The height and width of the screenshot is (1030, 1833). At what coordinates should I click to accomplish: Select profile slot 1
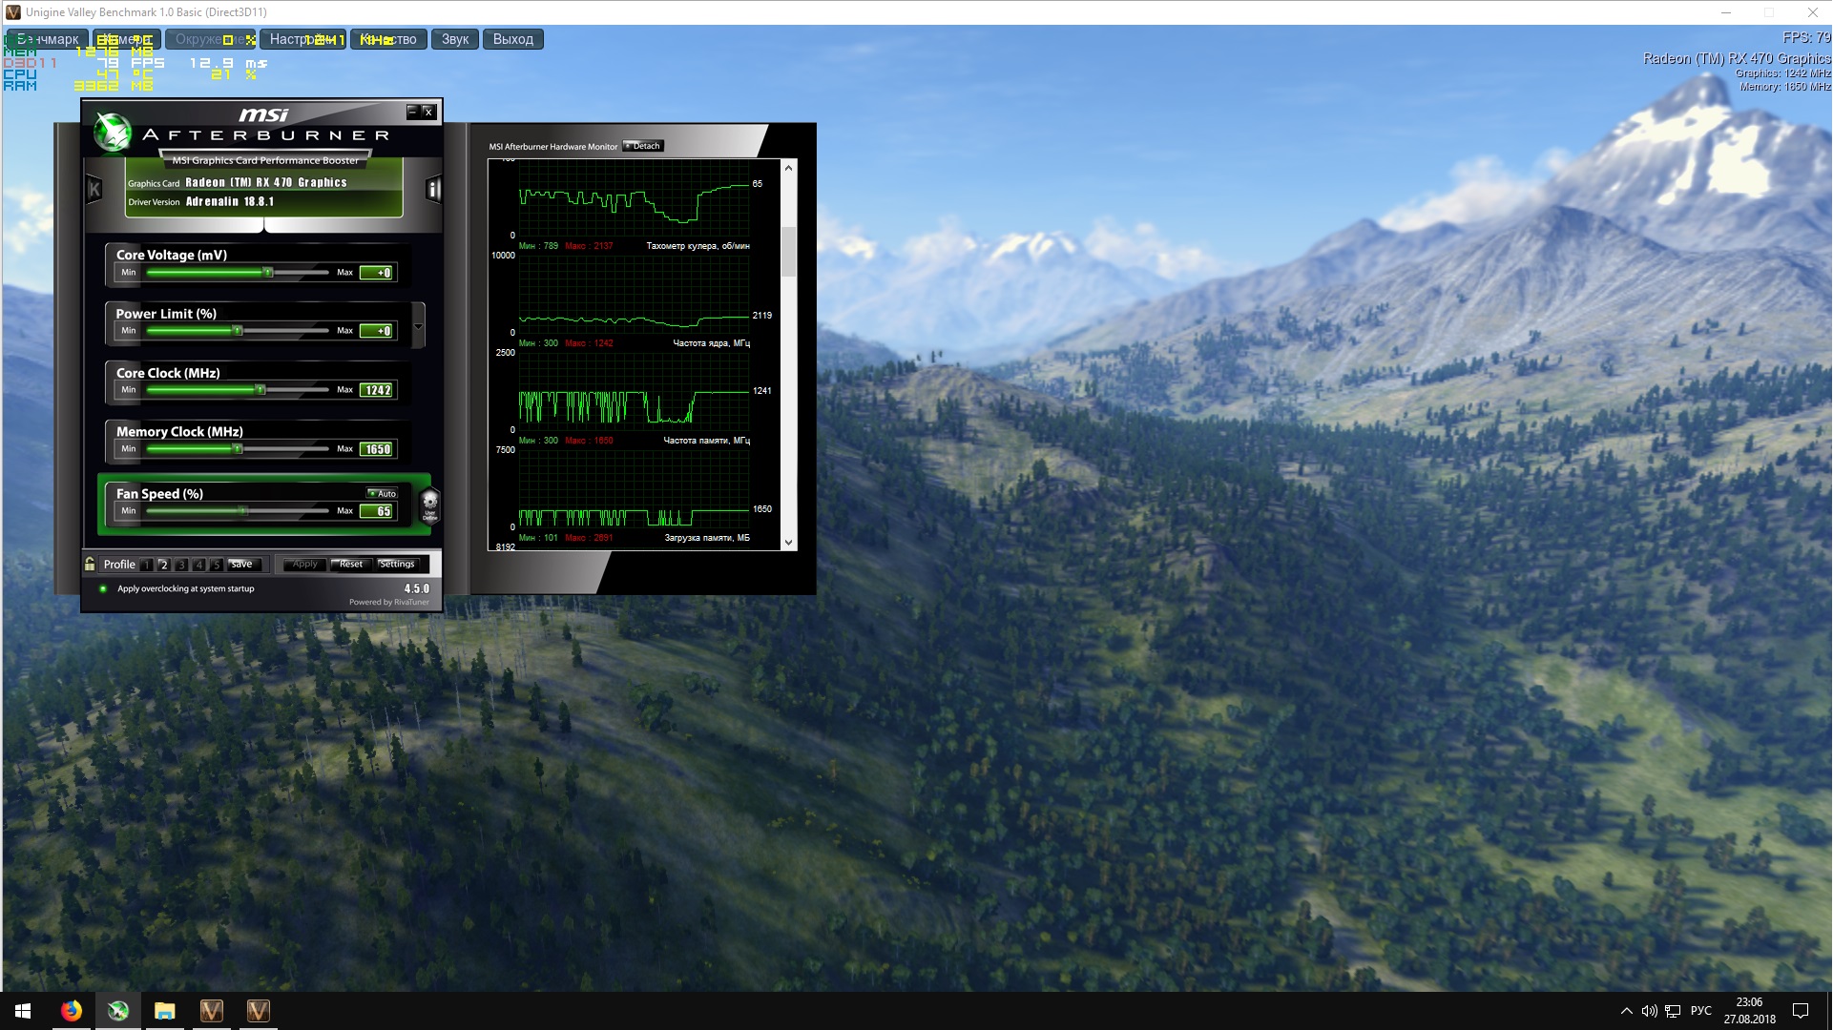[147, 565]
